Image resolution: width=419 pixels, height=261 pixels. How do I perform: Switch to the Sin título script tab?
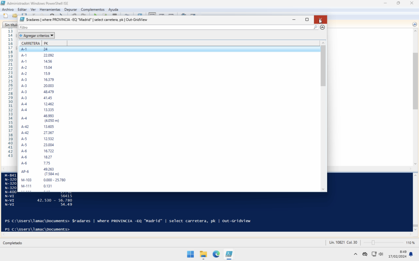point(10,24)
